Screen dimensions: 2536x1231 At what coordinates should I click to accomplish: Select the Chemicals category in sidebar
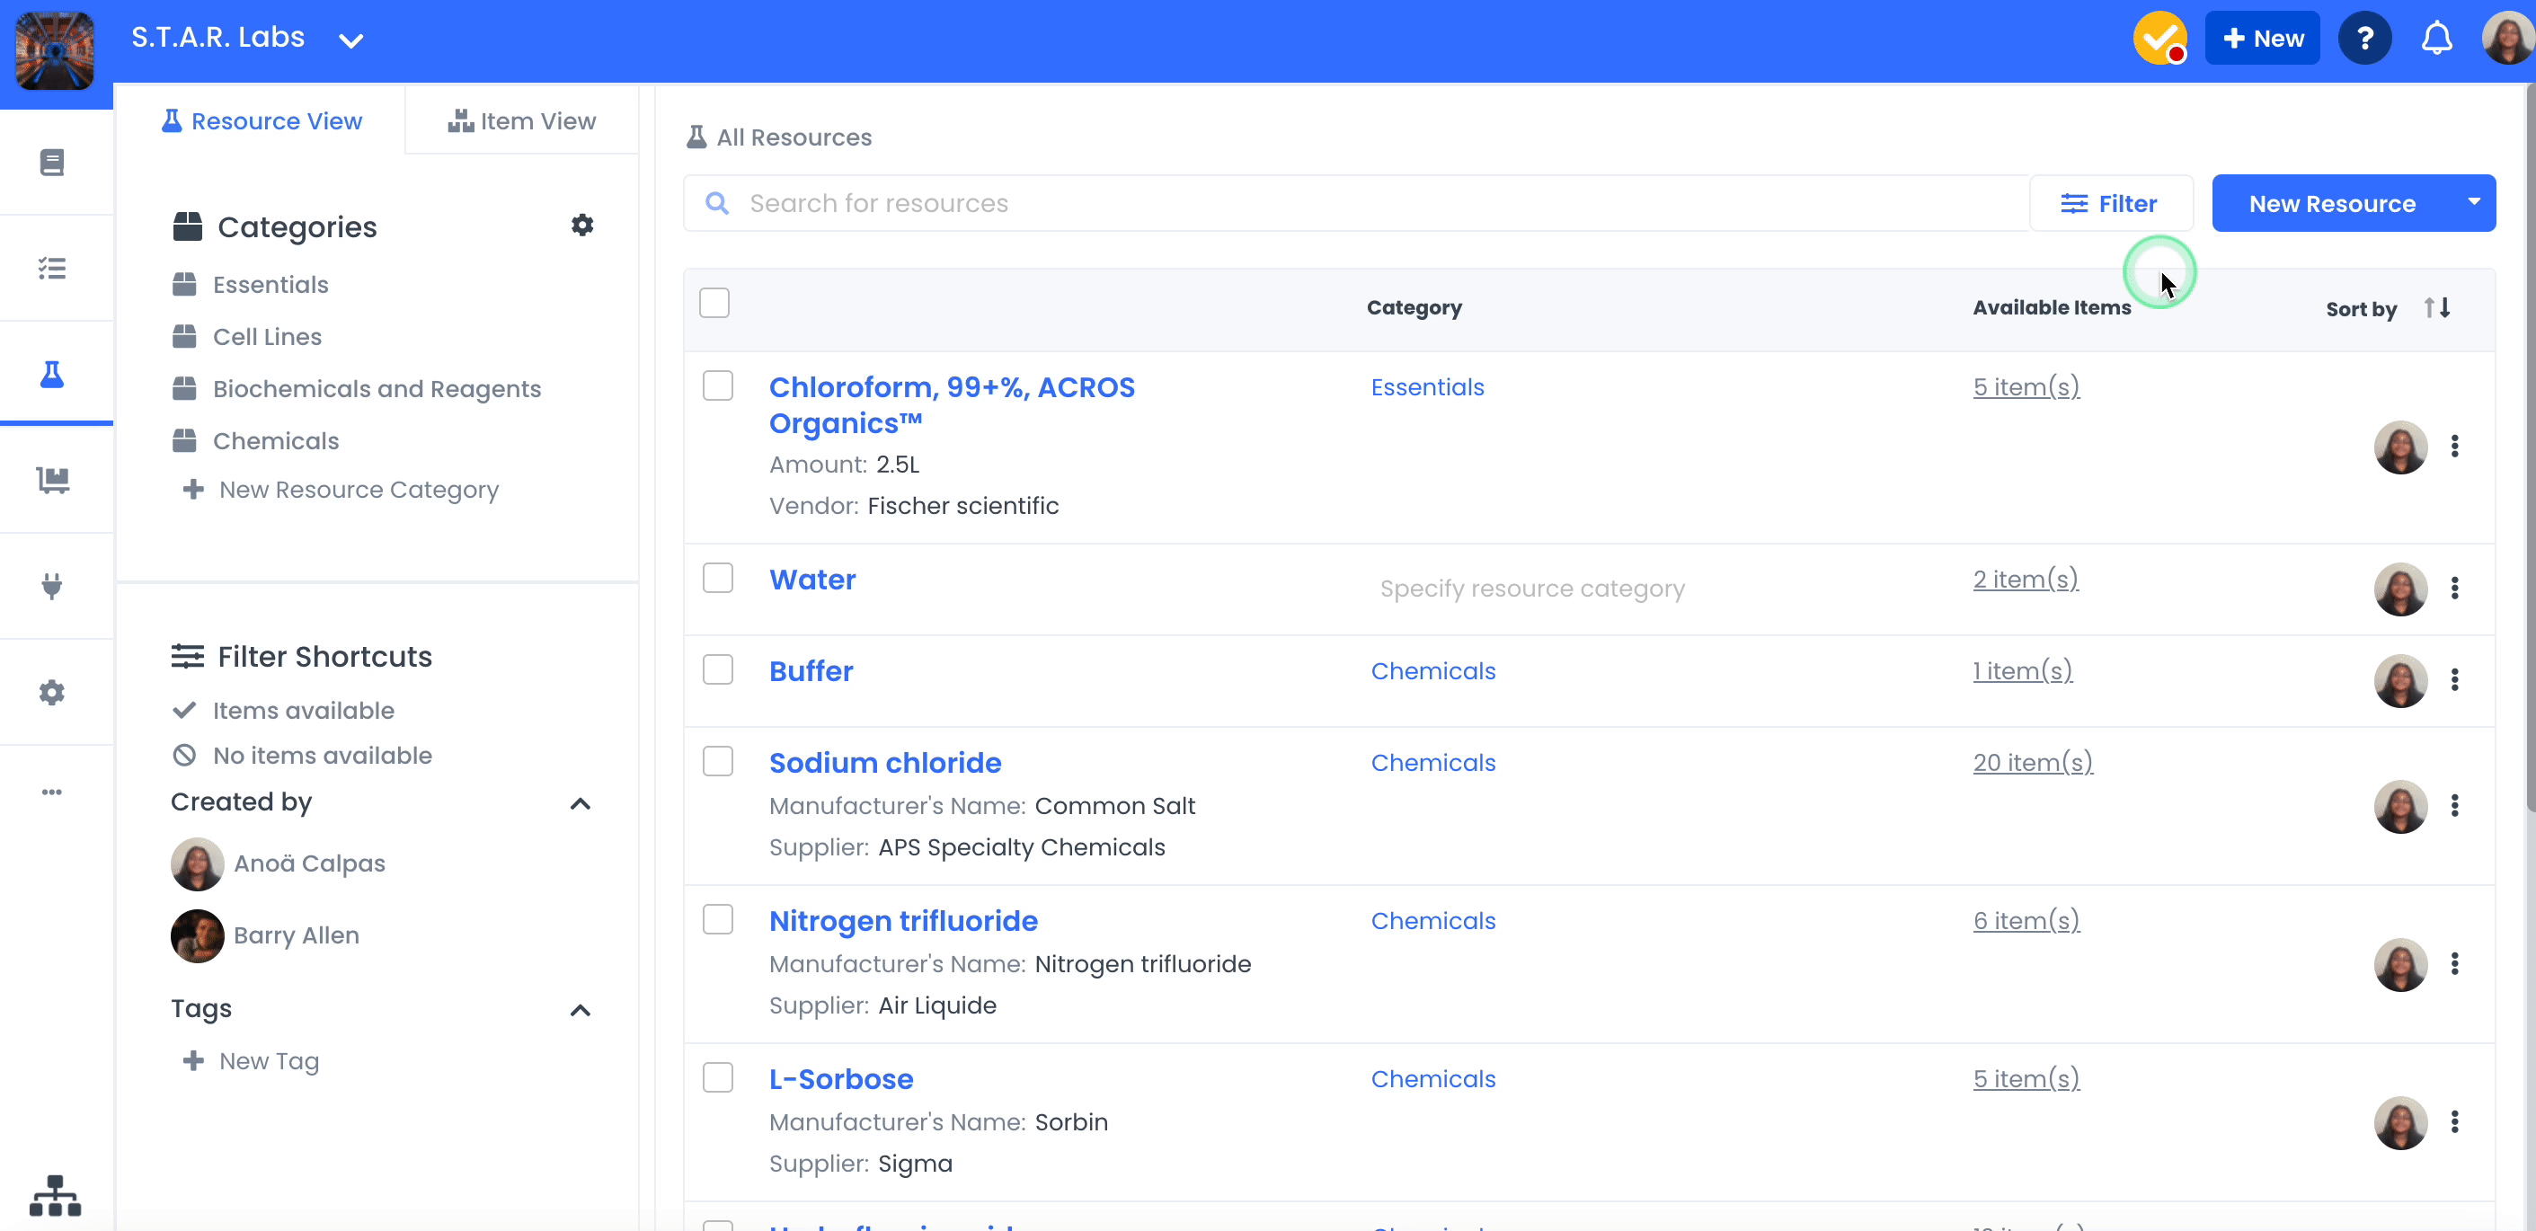(276, 441)
